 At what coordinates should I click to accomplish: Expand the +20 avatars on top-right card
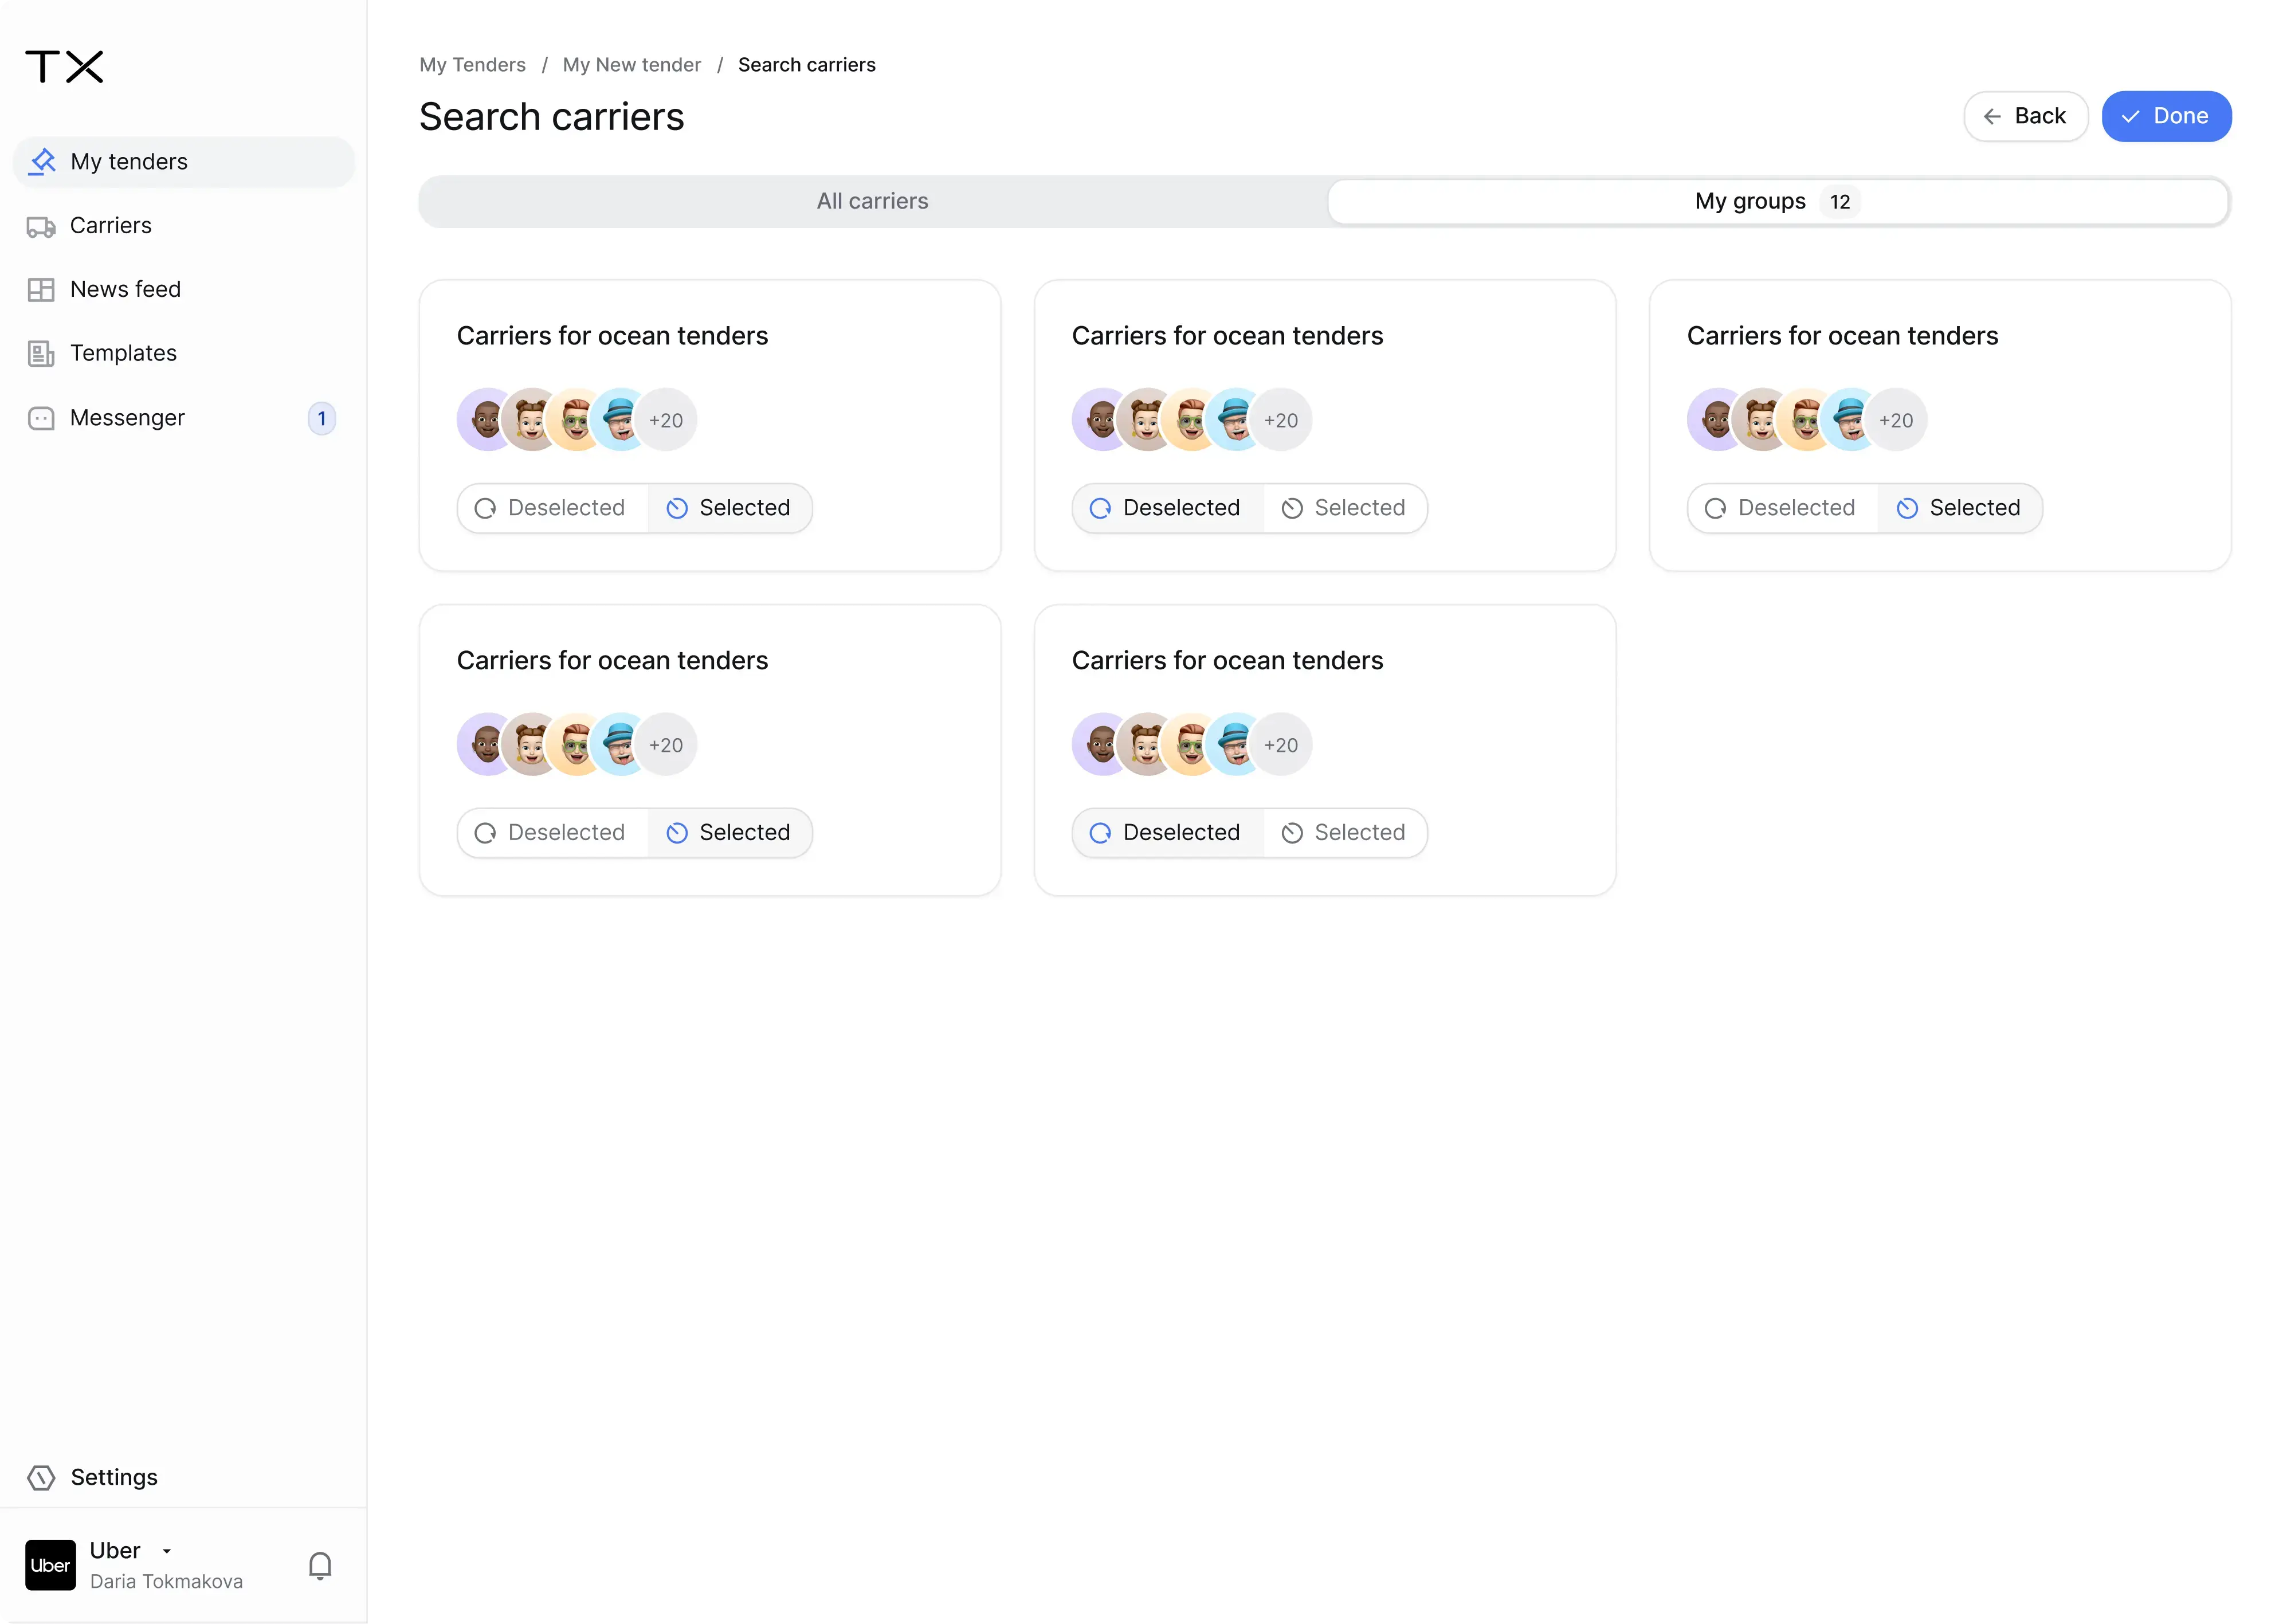pos(1896,419)
